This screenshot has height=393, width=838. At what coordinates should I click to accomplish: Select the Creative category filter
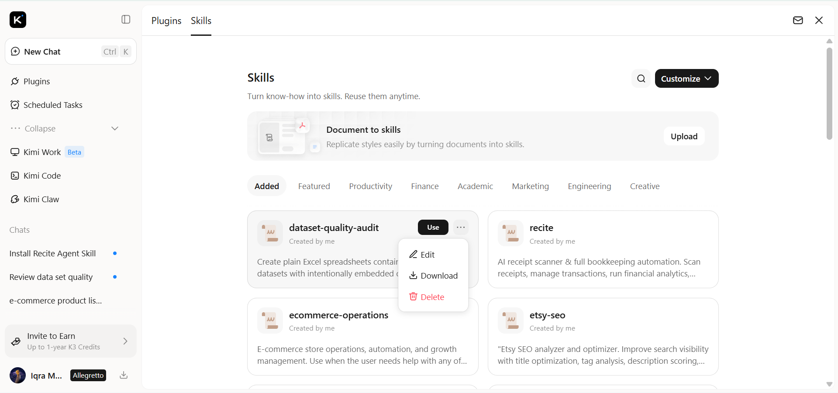click(x=645, y=186)
